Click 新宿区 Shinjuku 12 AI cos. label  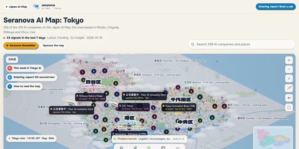157,75
